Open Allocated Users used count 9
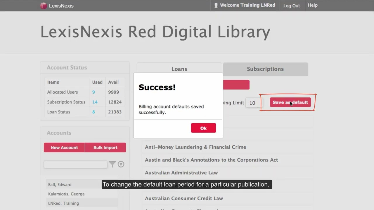The image size is (374, 210). point(93,92)
